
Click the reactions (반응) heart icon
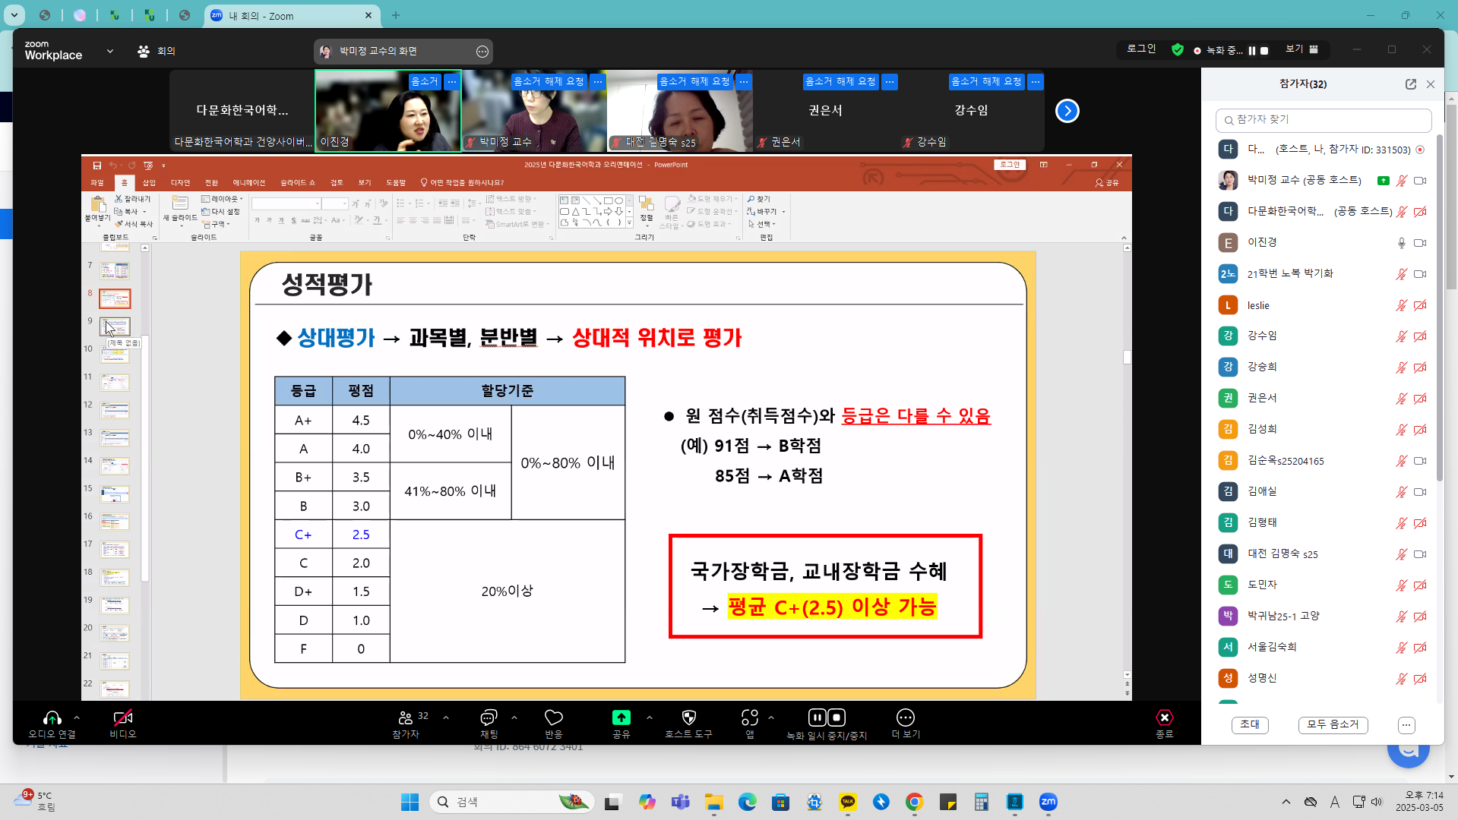click(554, 718)
